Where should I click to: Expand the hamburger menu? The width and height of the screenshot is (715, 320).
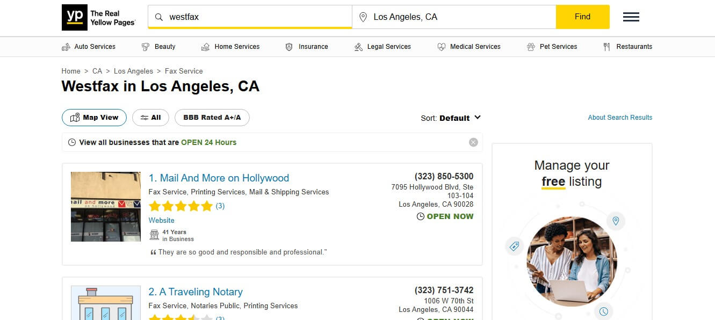click(x=631, y=17)
